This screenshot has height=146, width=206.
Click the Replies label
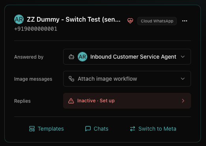coord(22,101)
